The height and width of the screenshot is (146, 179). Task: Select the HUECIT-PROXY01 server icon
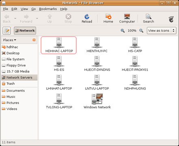pyautogui.click(x=135, y=64)
